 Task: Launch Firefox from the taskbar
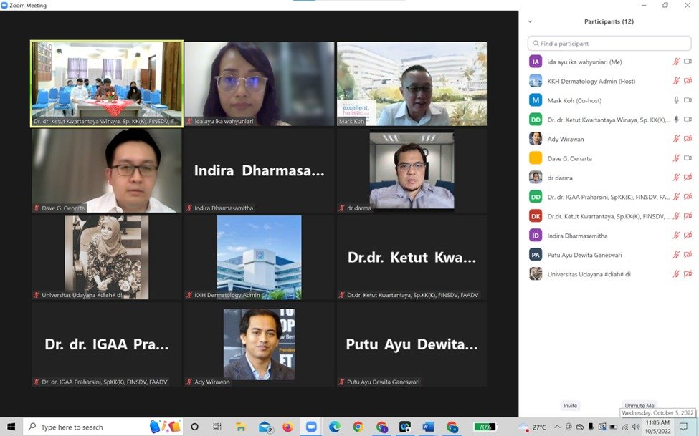tap(287, 427)
